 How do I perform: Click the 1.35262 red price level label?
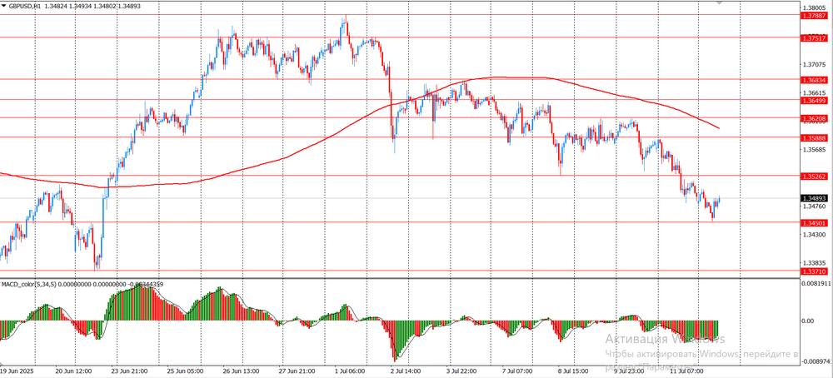tap(814, 176)
